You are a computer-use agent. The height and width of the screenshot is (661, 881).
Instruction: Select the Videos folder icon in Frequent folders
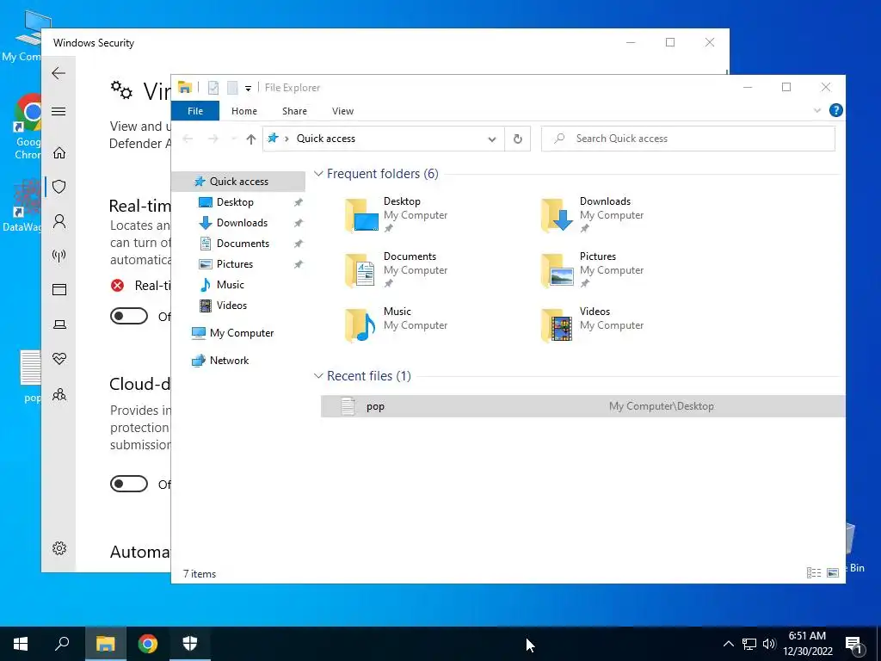pyautogui.click(x=557, y=325)
